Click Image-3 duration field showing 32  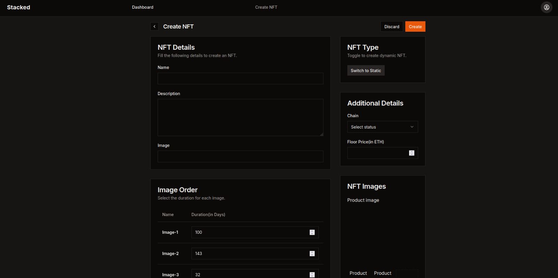(x=255, y=274)
